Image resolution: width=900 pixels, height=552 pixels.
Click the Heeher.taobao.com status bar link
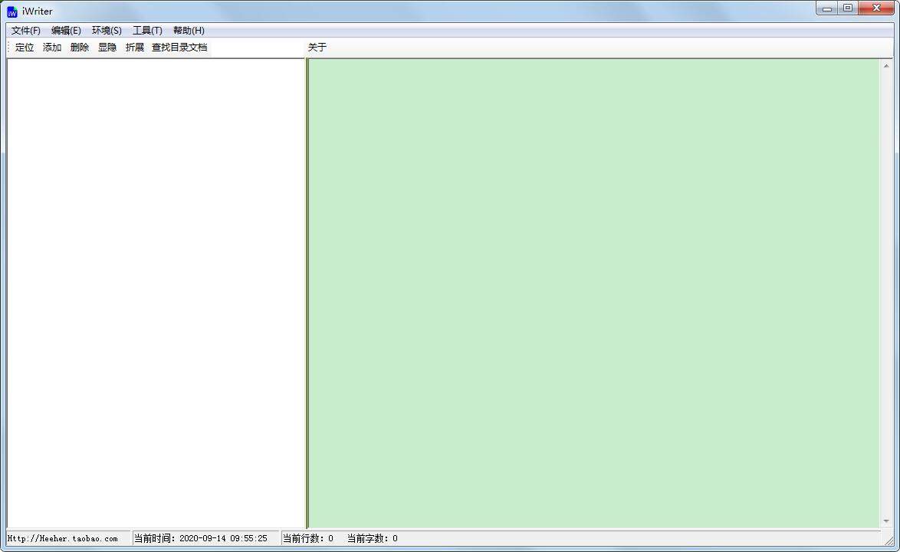pos(65,538)
